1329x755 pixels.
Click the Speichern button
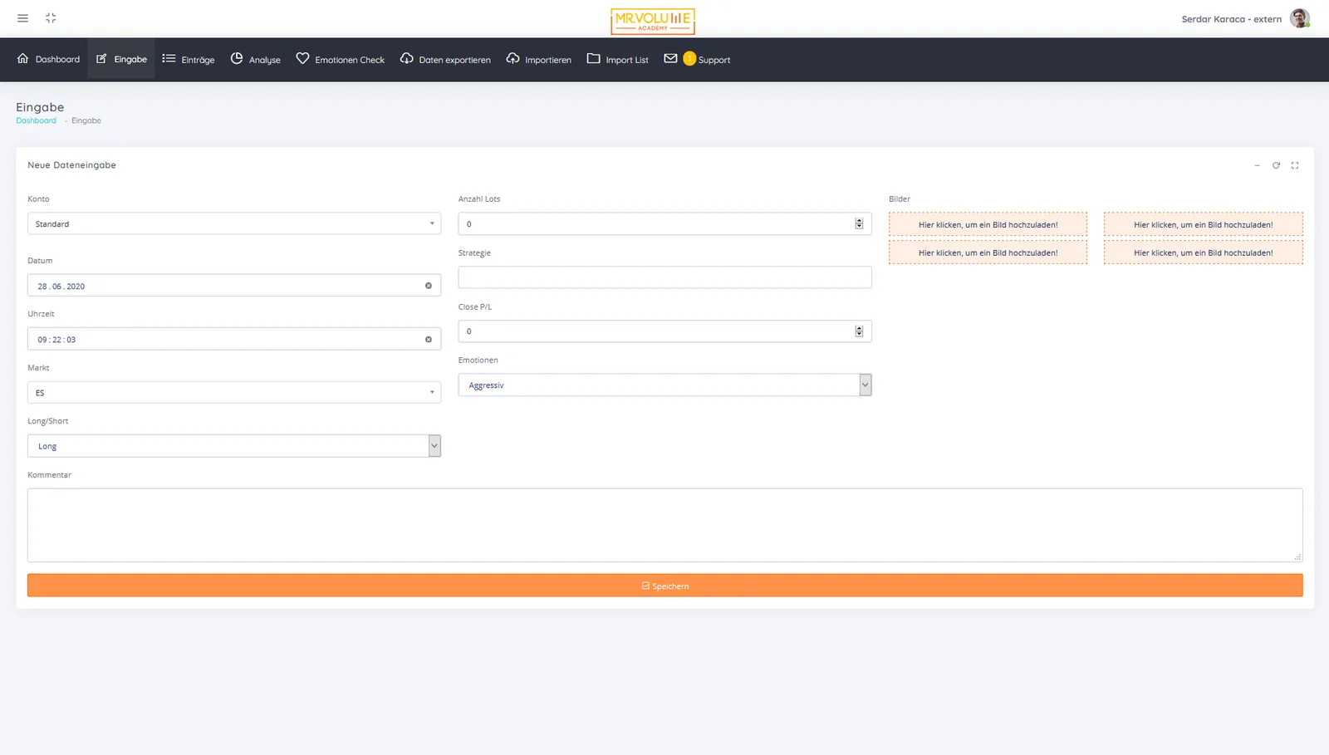click(664, 586)
